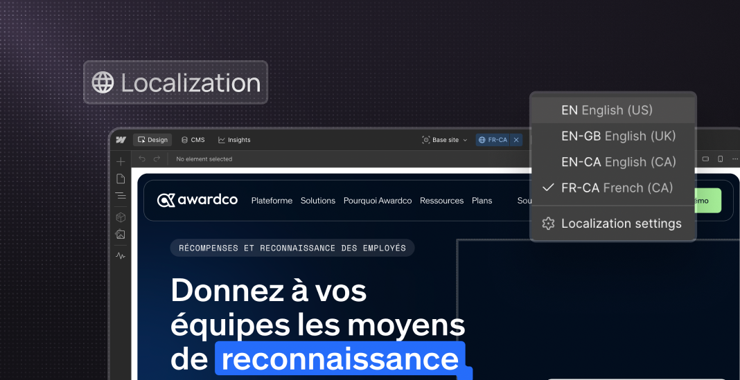
Task: Open the activity pulse icon in sidebar
Action: coord(121,256)
